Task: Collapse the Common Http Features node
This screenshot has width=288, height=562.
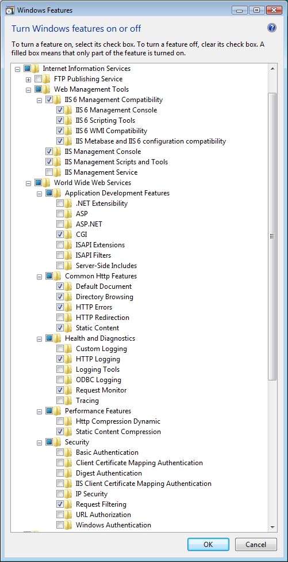Action: click(40, 277)
